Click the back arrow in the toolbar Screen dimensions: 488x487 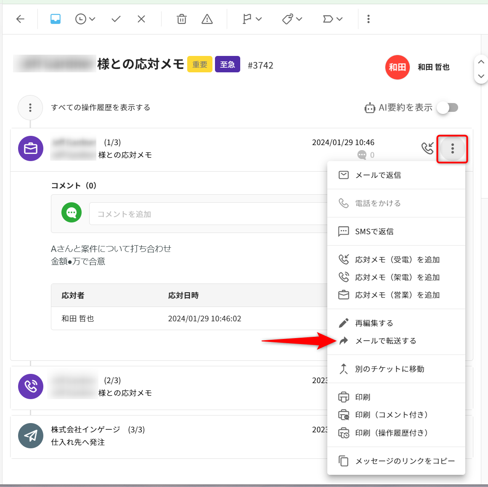pyautogui.click(x=20, y=19)
